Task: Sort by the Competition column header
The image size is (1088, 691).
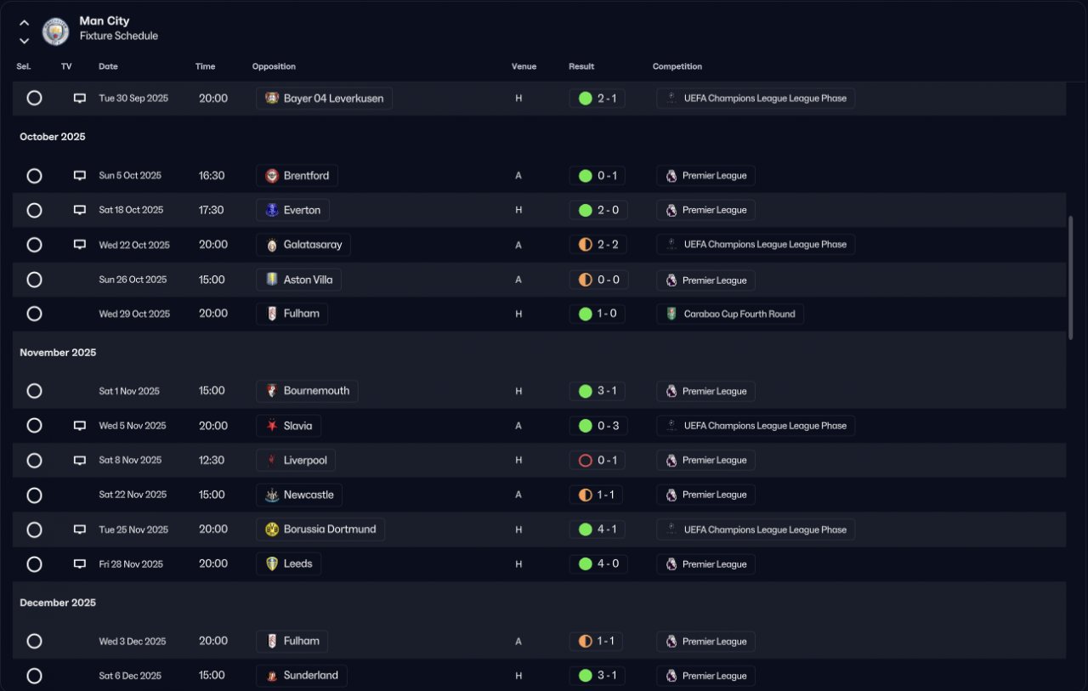Action: (x=677, y=66)
